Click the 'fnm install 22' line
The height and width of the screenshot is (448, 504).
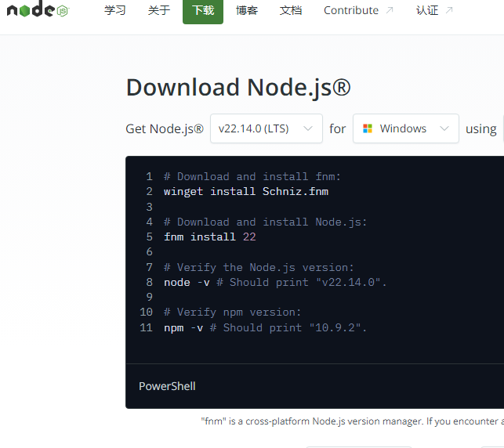coord(209,237)
